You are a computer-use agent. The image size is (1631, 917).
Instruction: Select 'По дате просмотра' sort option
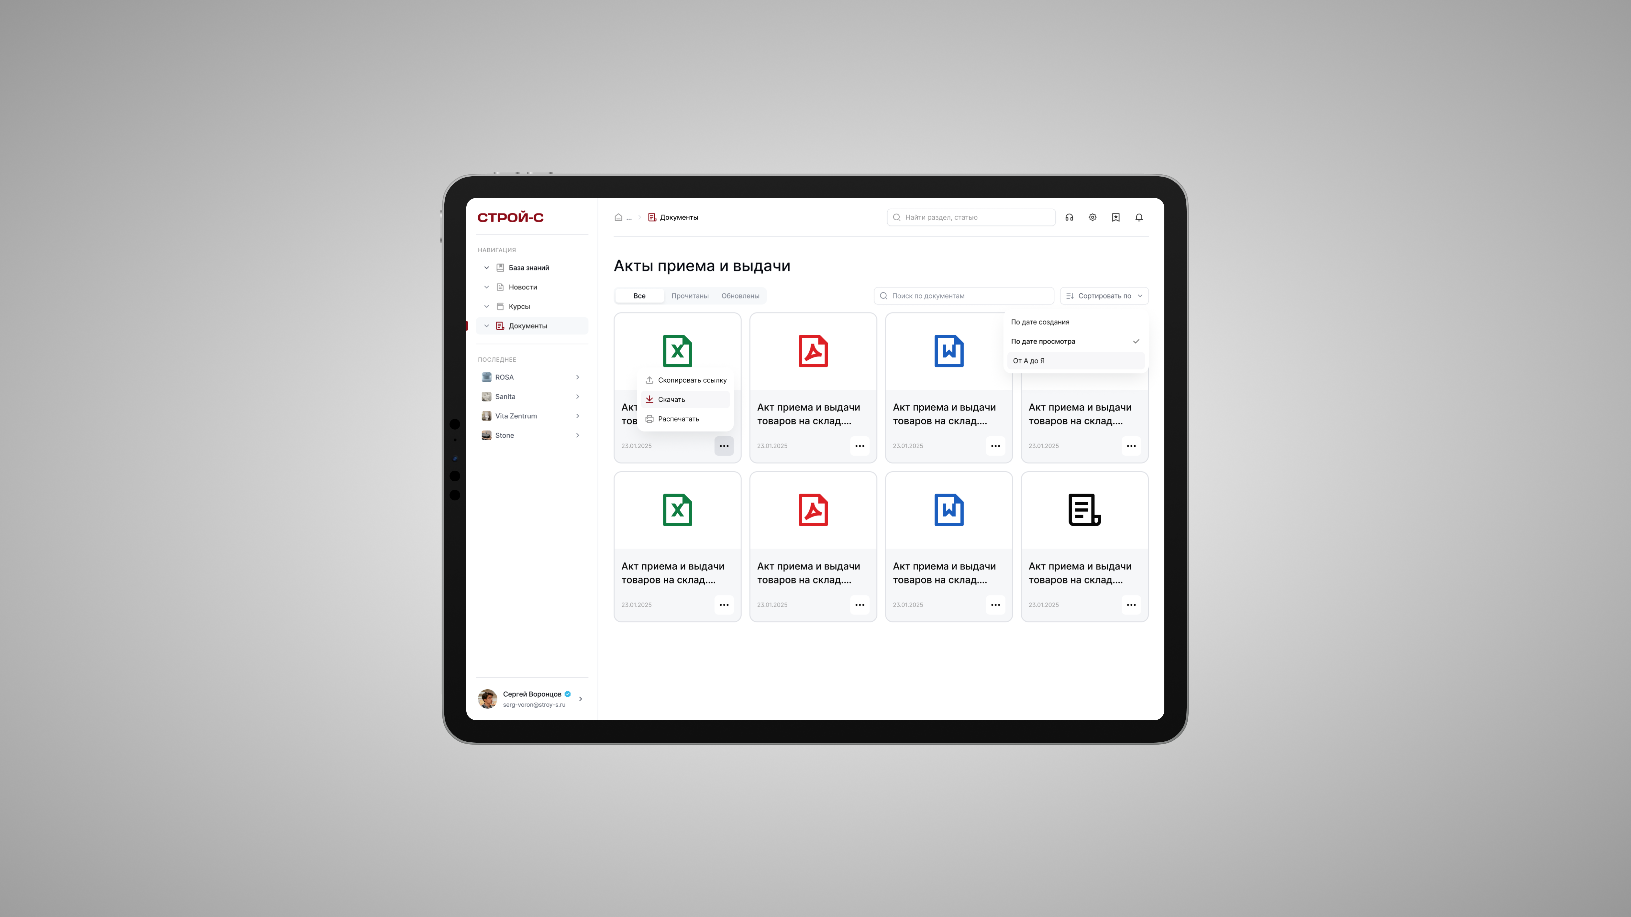pos(1043,341)
